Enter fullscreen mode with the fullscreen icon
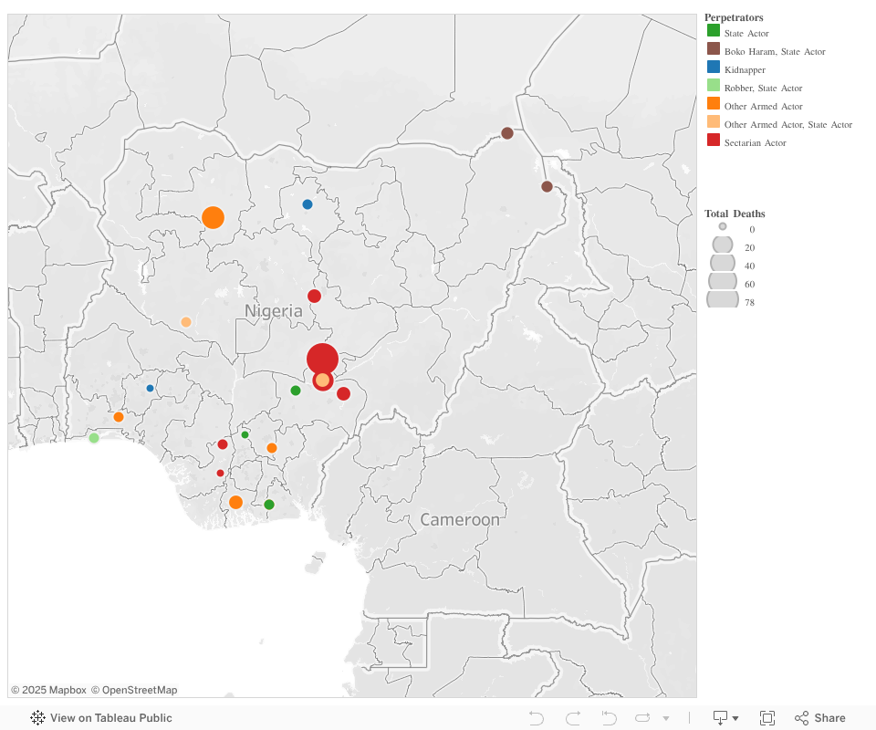Screen dimensions: 876x730 click(766, 718)
